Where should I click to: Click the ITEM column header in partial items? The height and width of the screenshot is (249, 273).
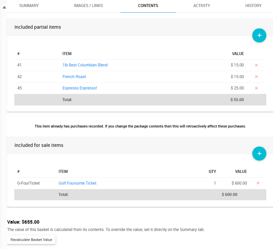pos(67,54)
